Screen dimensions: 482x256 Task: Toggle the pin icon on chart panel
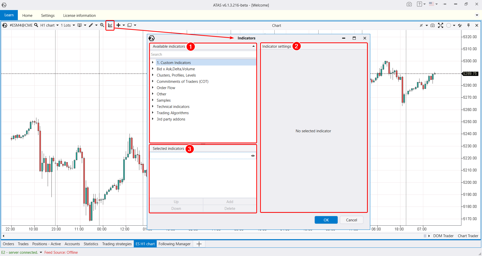[468, 25]
